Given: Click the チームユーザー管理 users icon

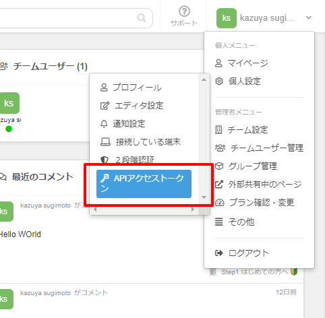Looking at the screenshot, I should [220, 148].
